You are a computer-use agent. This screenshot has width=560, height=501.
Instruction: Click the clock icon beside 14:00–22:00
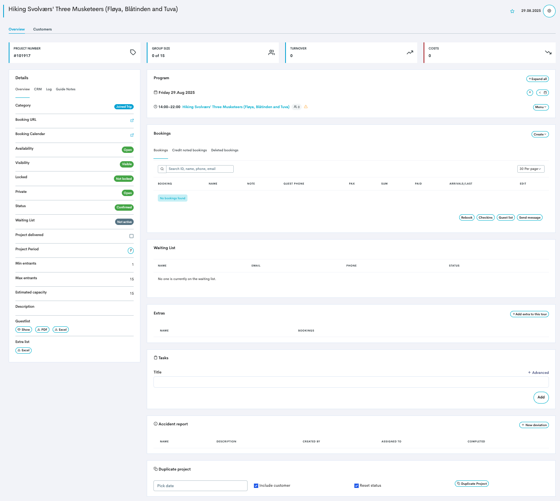pyautogui.click(x=155, y=107)
